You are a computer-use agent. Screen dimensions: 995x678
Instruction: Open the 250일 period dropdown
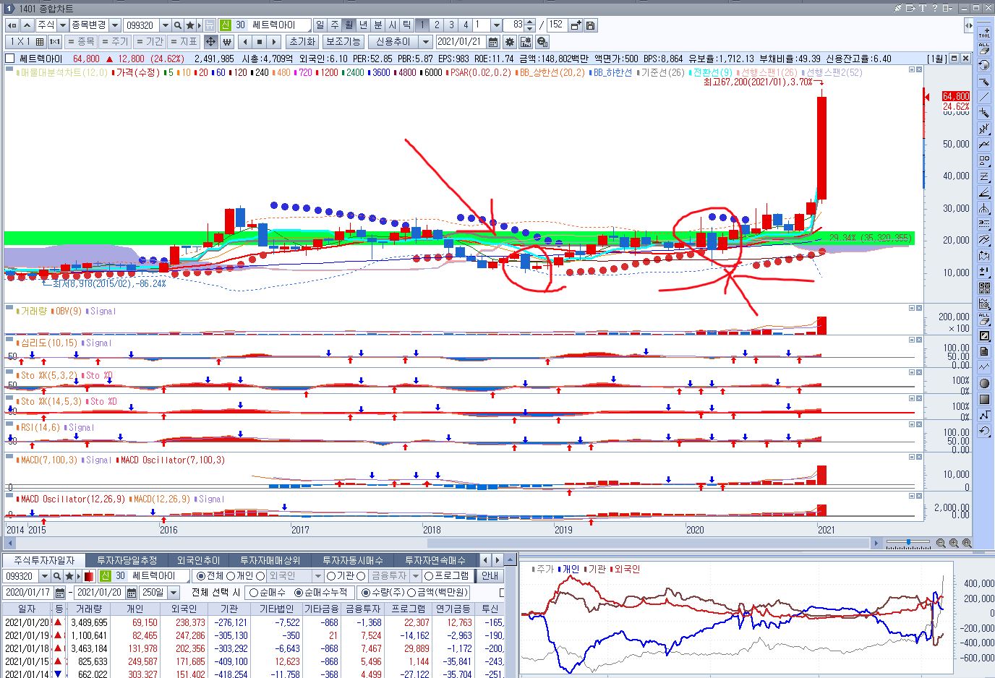coord(173,593)
